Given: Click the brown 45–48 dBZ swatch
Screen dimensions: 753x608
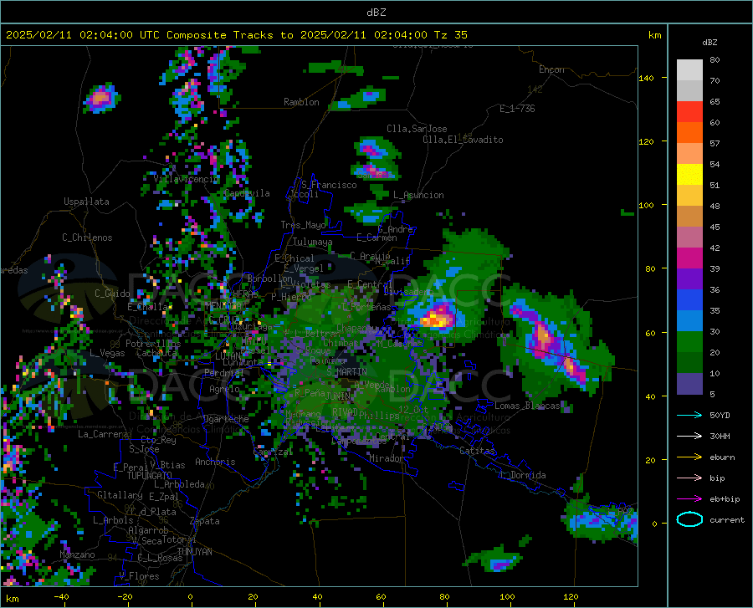Looking at the screenshot, I should [689, 217].
